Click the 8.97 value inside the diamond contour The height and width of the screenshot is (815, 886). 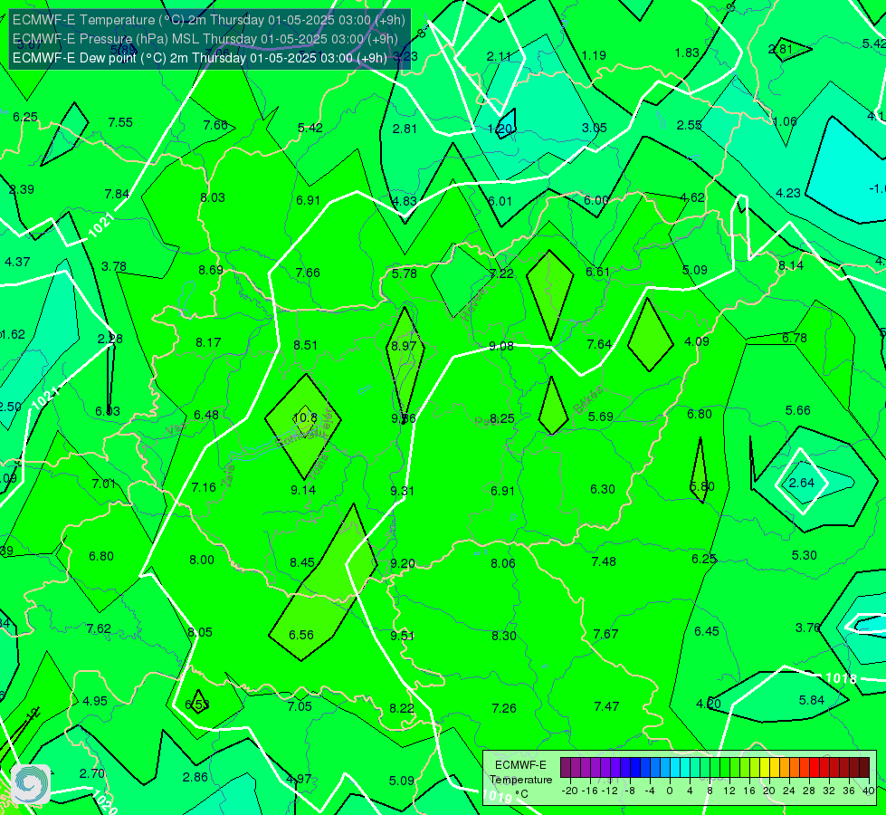tap(404, 346)
